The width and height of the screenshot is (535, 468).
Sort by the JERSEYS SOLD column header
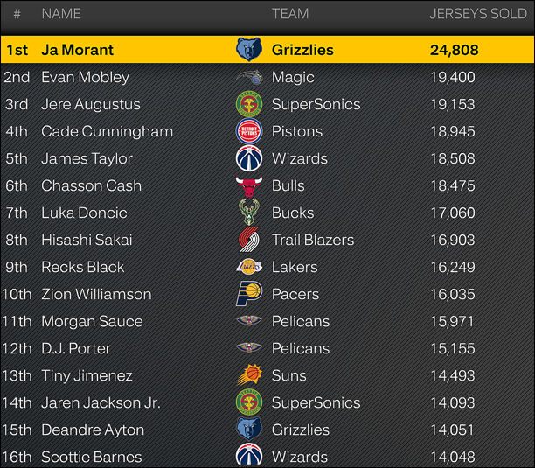[x=478, y=14]
